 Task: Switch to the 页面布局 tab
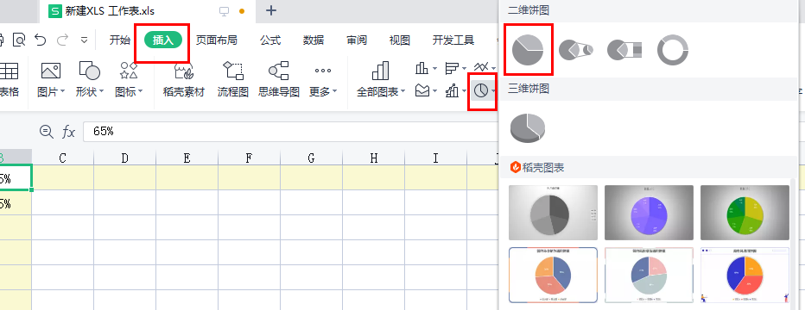216,40
